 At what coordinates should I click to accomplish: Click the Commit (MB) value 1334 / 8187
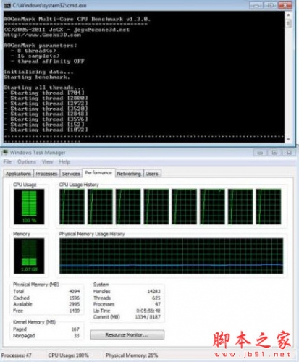148,317
